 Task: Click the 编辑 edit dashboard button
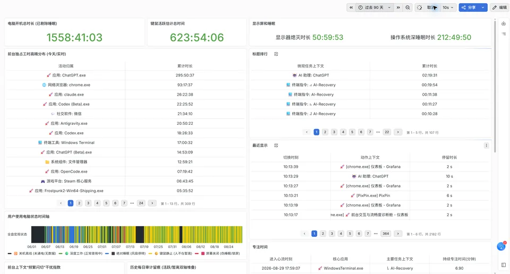point(499,7)
